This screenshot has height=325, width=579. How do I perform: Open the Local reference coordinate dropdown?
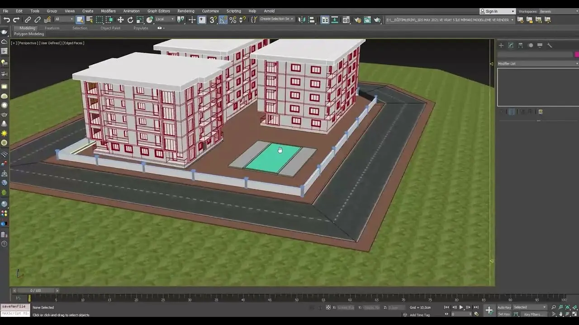tap(165, 19)
